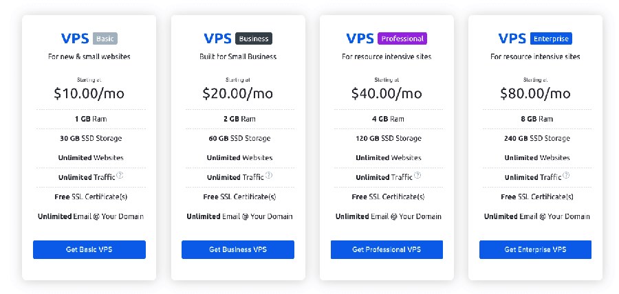619x294 pixels.
Task: Click the Unlimited Traffic help icon in the Professional plan
Action: tap(417, 175)
